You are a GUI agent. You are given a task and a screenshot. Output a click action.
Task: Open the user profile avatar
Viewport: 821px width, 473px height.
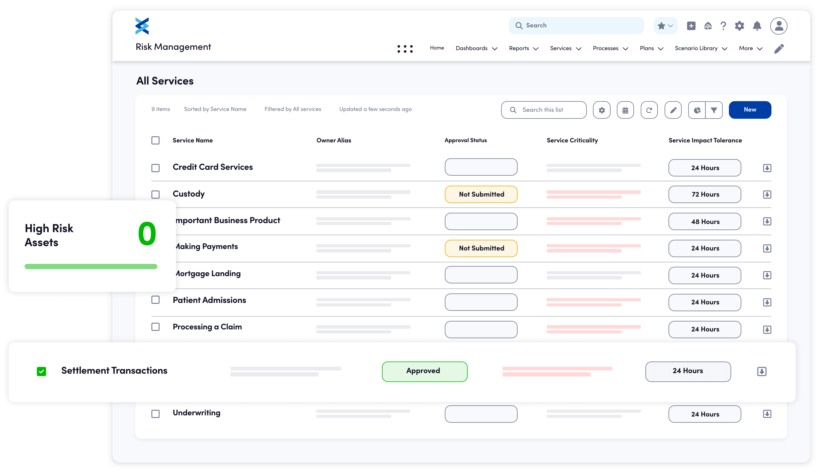coord(778,26)
